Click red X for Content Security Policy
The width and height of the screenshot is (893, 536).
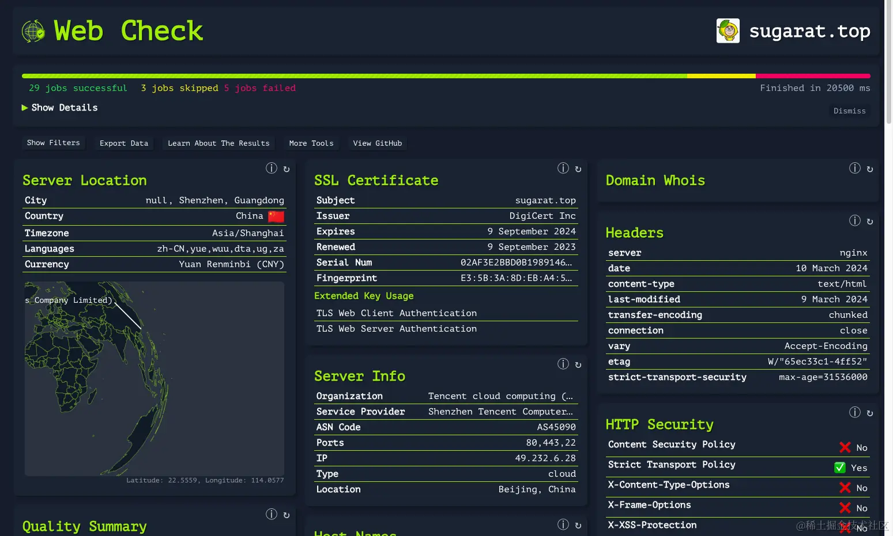point(845,447)
